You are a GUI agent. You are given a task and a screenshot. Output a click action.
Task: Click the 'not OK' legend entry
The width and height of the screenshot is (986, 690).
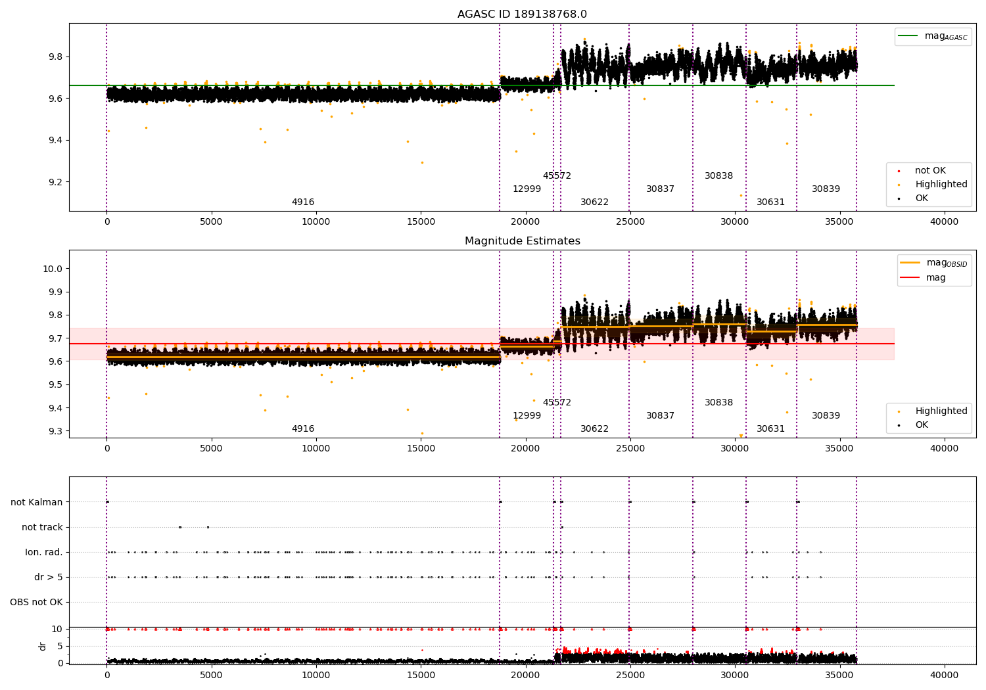pos(930,171)
